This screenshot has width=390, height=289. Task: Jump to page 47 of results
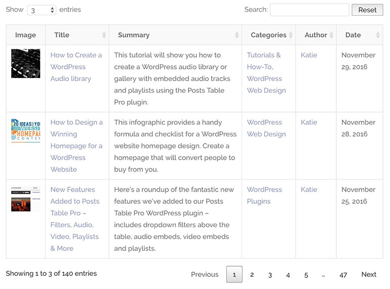click(x=343, y=275)
